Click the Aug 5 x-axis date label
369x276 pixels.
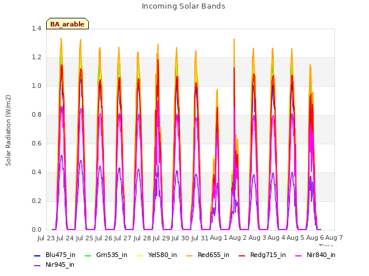[296, 238]
